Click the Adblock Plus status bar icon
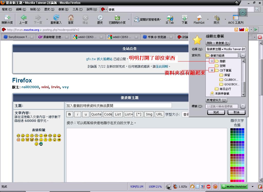The width and height of the screenshot is (263, 192). coord(209,187)
